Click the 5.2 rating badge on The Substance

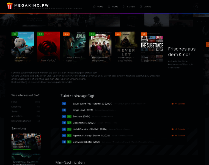point(144,34)
